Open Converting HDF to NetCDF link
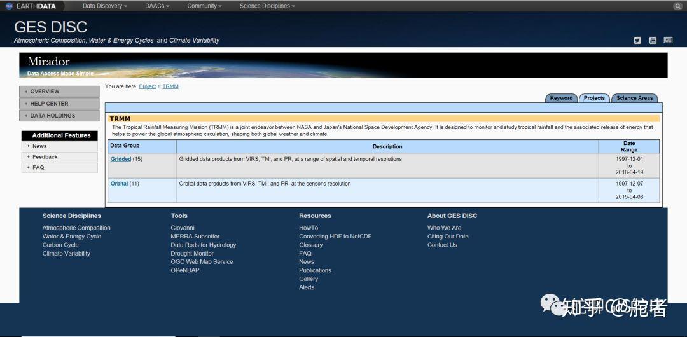 (x=335, y=236)
